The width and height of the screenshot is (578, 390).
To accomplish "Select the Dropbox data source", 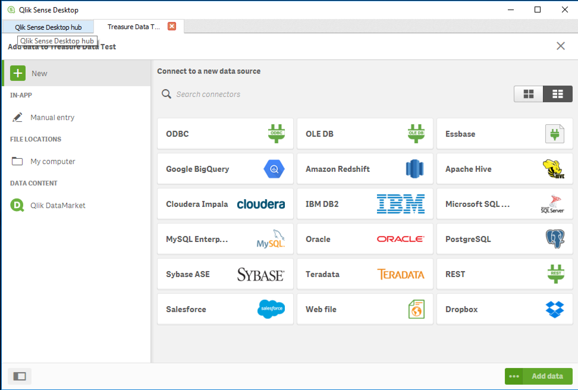I will tap(504, 309).
